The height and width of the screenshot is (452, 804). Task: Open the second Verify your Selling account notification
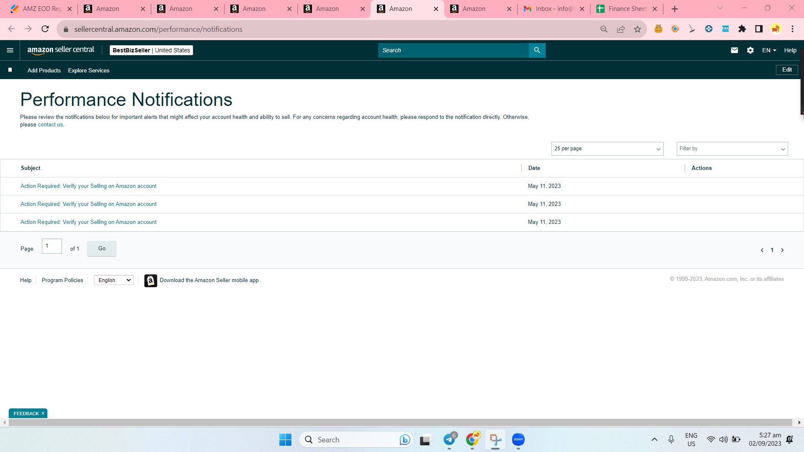(88, 204)
